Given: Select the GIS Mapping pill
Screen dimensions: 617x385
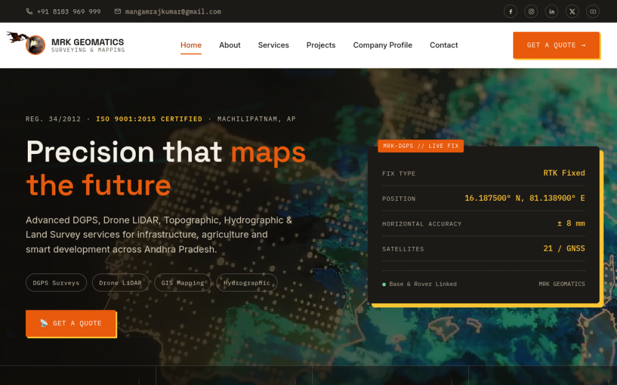Looking at the screenshot, I should [183, 283].
